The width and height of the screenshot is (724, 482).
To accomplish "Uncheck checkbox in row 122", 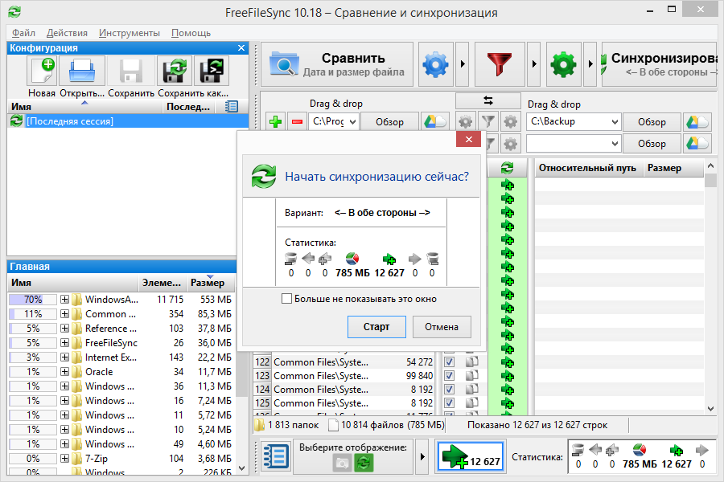I will click(449, 362).
